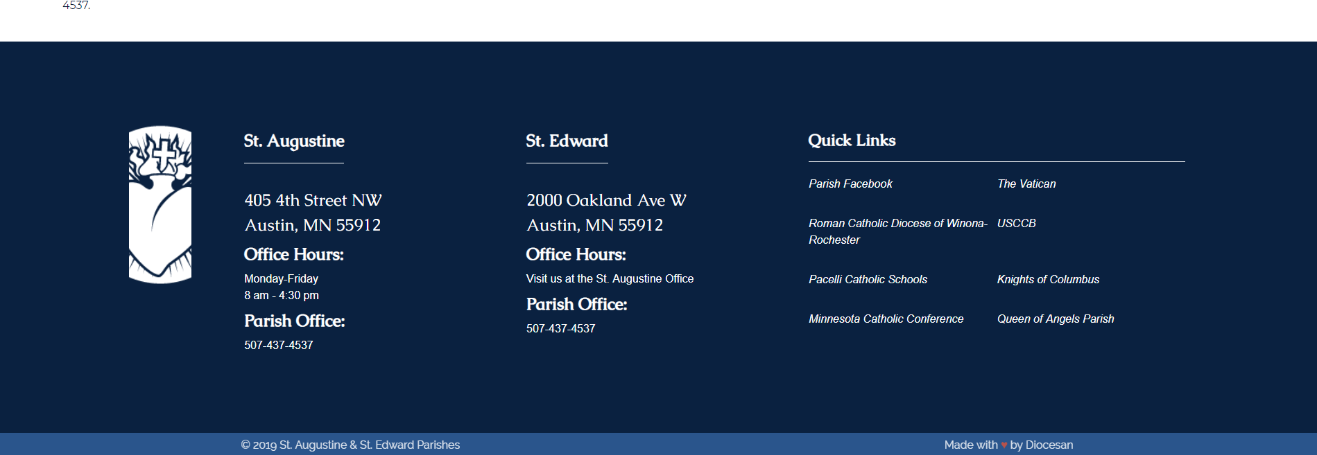Open Pacelli Catholic Schools link
Screen dimensions: 1317x455
(x=868, y=279)
